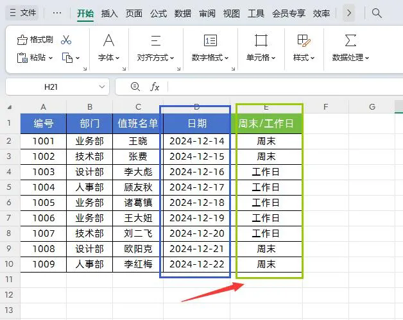This screenshot has width=403, height=320.
Task: Expand more ribbon tabs with right chevron
Action: click(348, 13)
